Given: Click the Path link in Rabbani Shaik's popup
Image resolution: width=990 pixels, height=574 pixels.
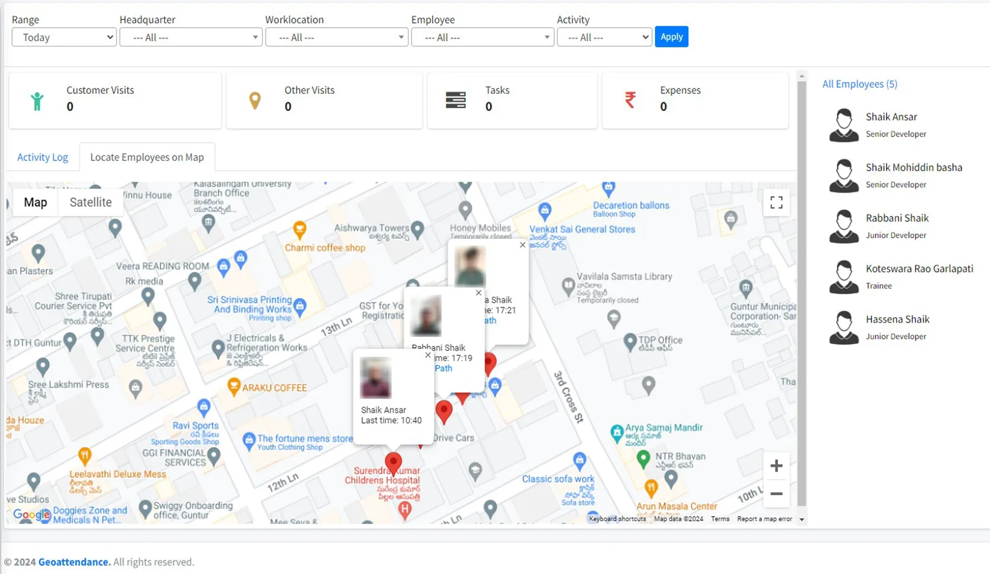Looking at the screenshot, I should tap(443, 368).
